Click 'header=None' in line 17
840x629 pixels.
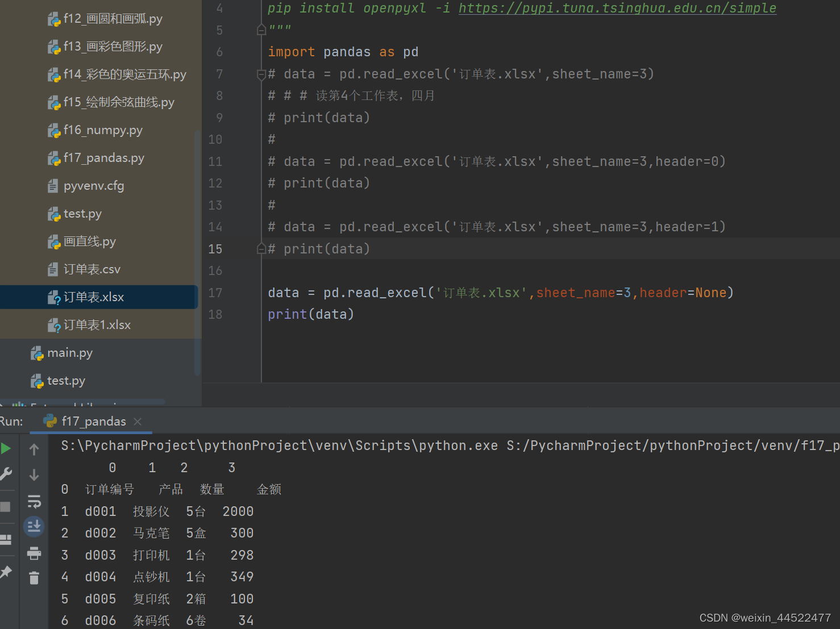point(683,293)
